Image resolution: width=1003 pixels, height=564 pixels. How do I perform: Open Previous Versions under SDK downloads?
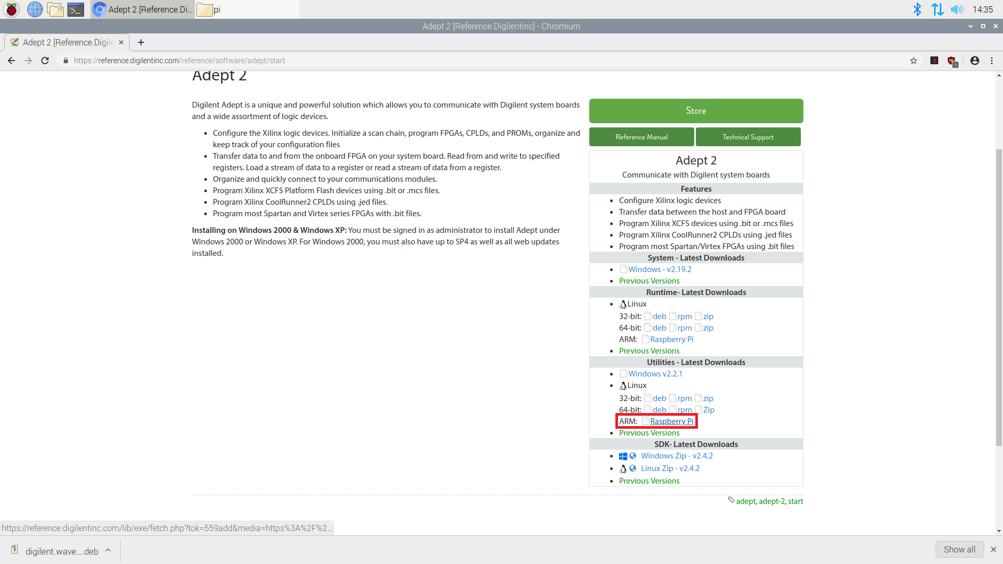649,481
